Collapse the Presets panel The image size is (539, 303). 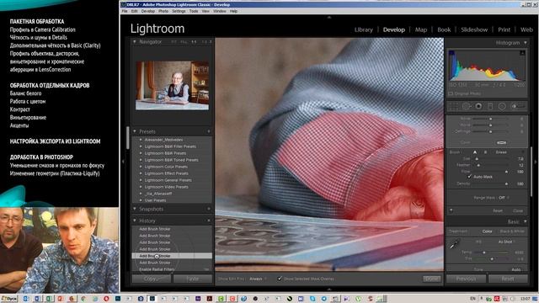tap(135, 131)
